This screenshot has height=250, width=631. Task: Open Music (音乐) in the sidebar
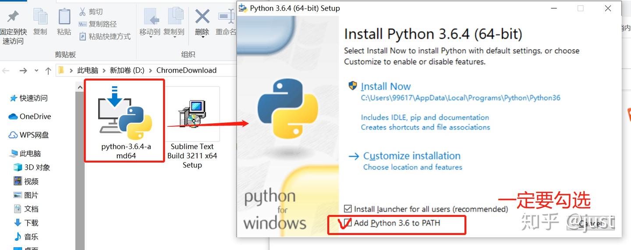point(26,237)
